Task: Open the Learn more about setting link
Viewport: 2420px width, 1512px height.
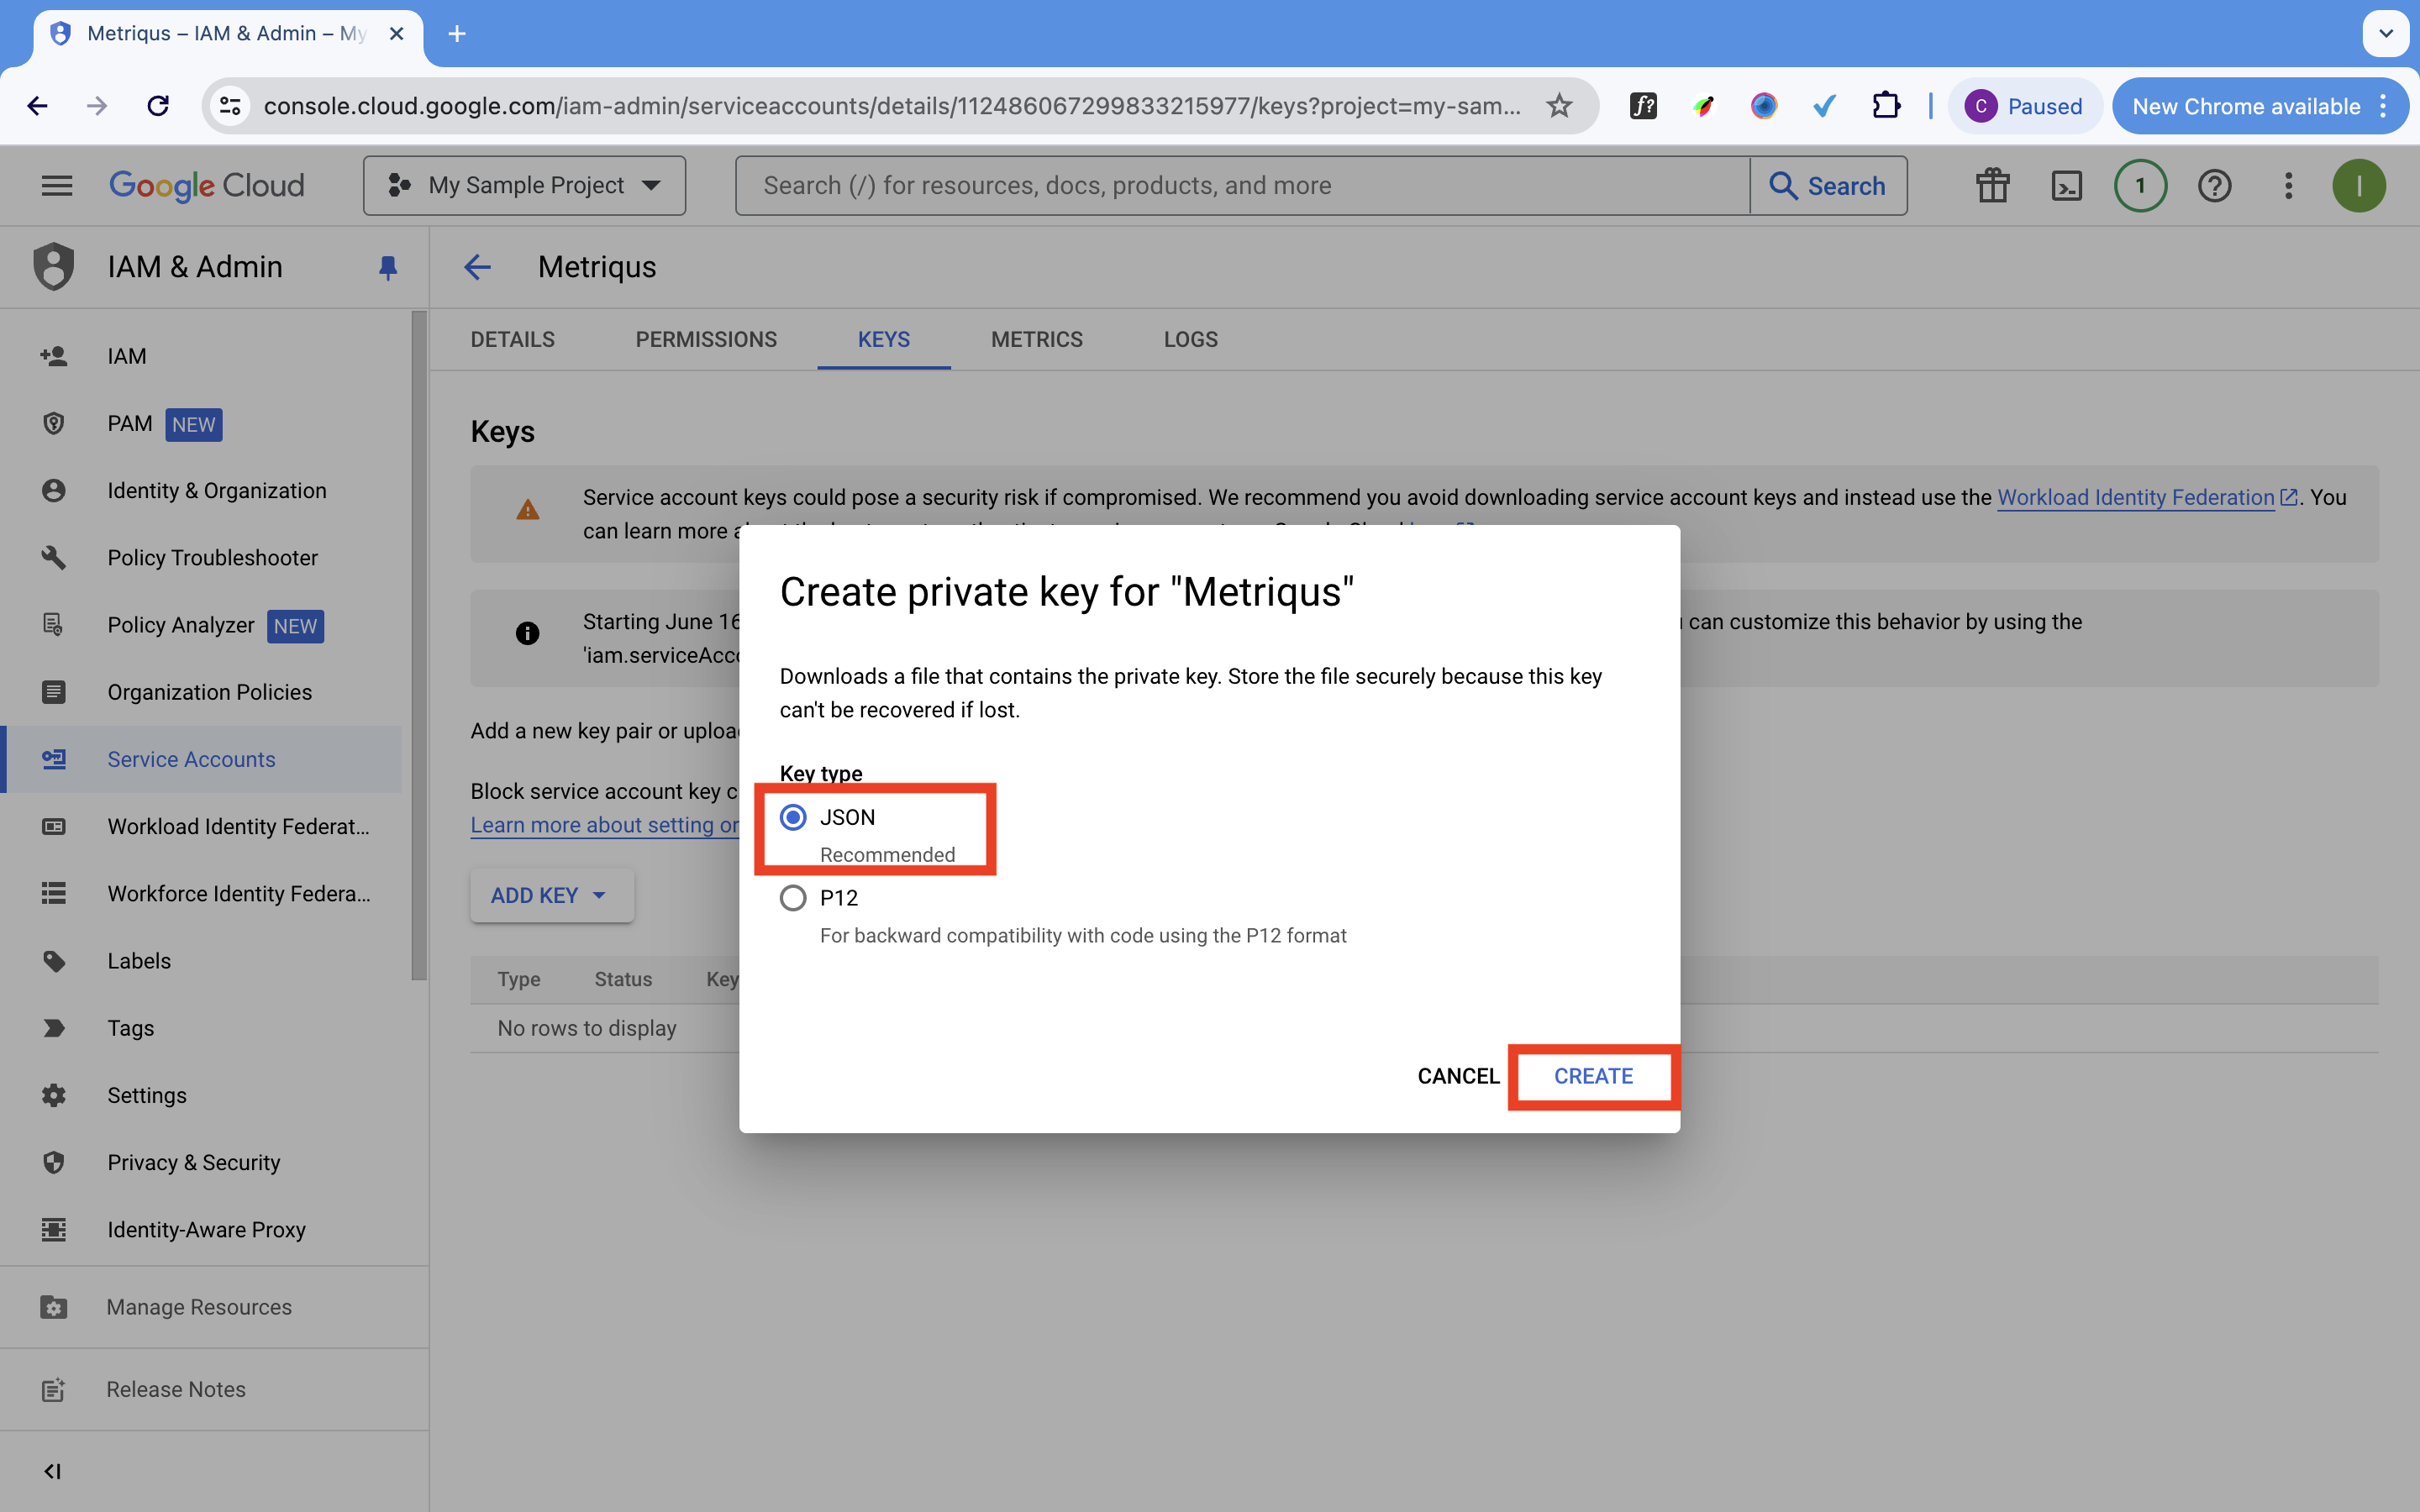Action: 605,825
